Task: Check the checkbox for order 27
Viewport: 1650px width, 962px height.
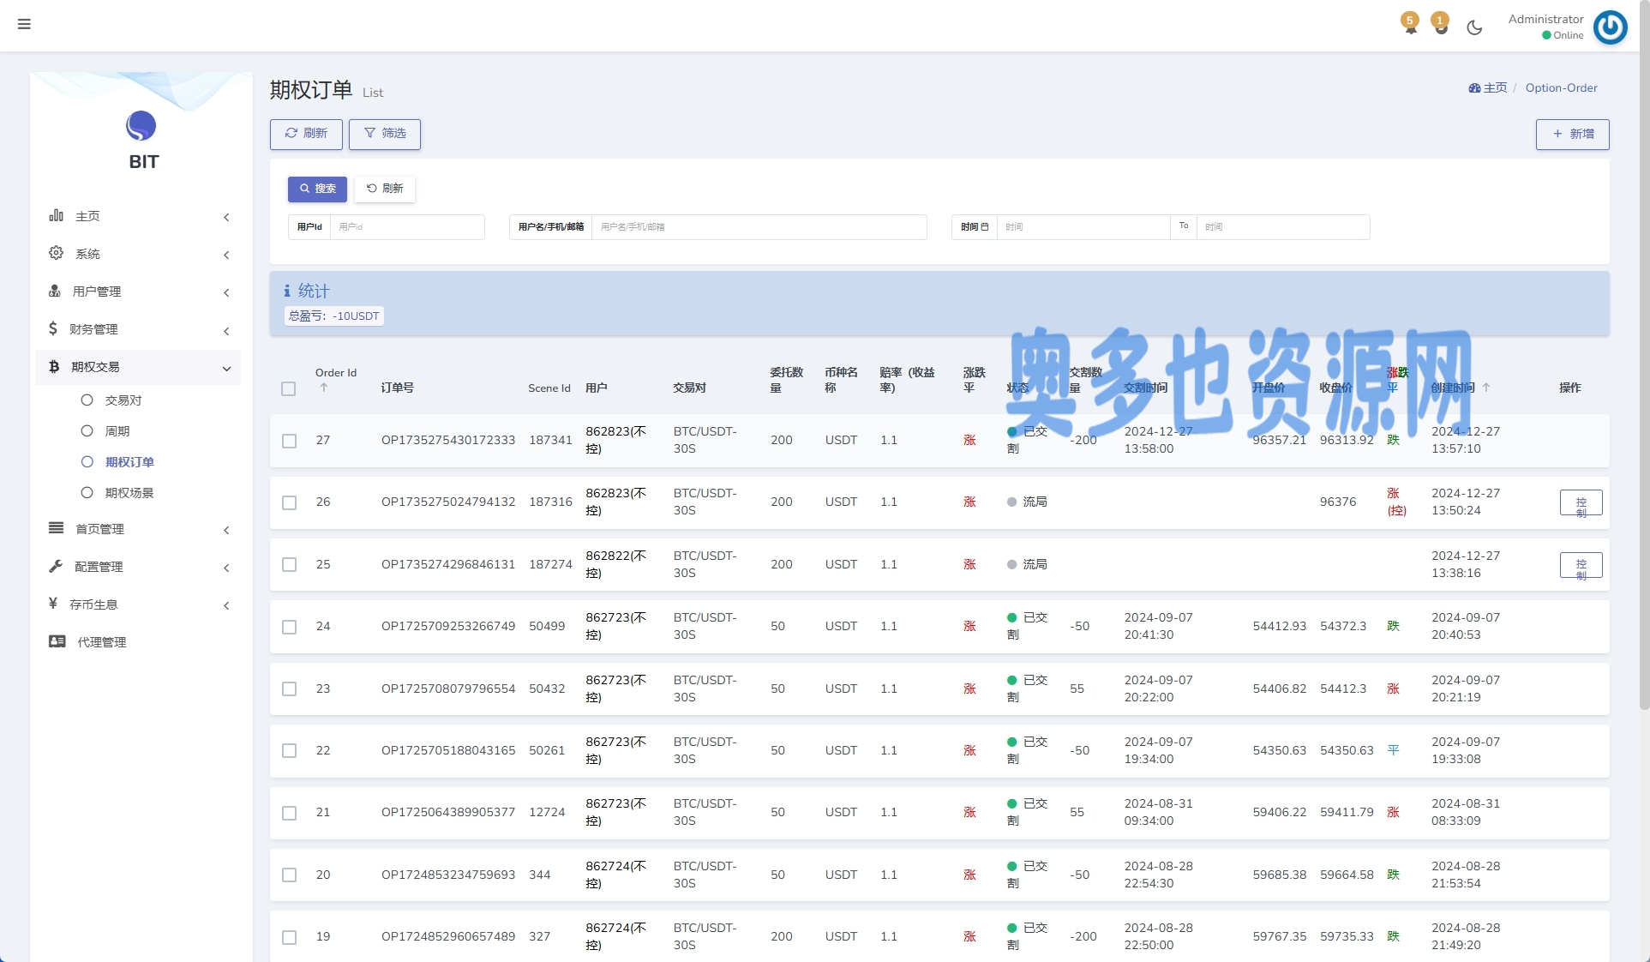Action: click(289, 441)
